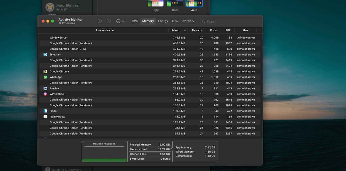346x171 pixels.
Task: Click the 745.5 MB memory value
Action: tap(179, 38)
